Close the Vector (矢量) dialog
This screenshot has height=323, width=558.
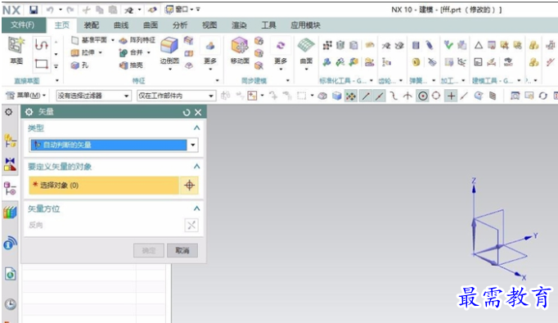(x=198, y=112)
